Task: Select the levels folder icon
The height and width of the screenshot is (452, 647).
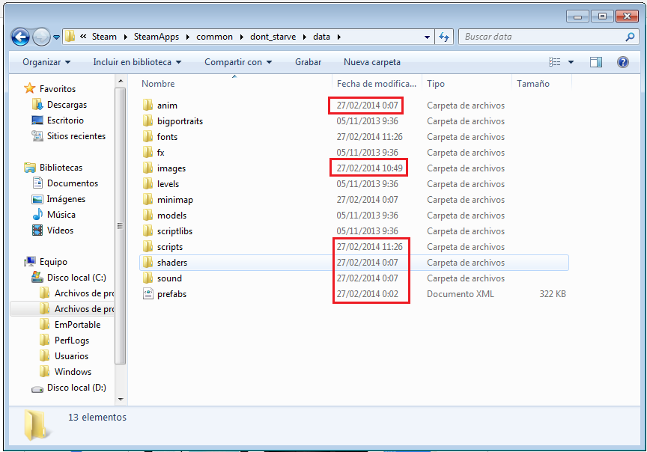Action: click(x=148, y=183)
